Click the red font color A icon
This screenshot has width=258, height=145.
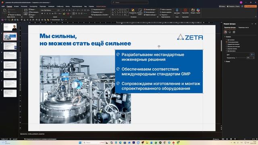coord(68,14)
